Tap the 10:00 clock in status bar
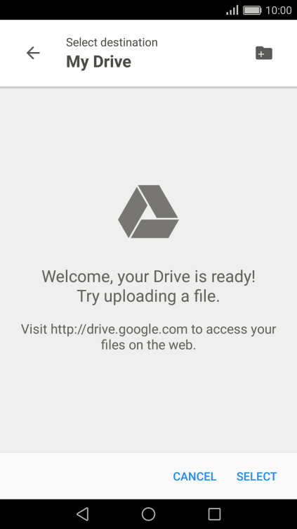 (x=279, y=10)
